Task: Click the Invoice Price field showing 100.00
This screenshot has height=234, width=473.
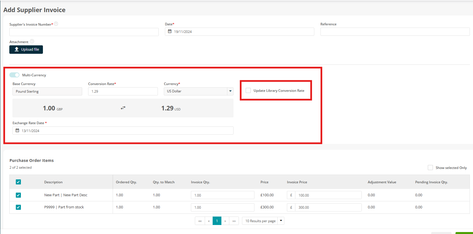Action: [328, 195]
